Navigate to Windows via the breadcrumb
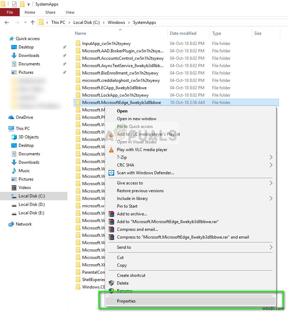Viewport: 288px width, 312px height. (117, 22)
